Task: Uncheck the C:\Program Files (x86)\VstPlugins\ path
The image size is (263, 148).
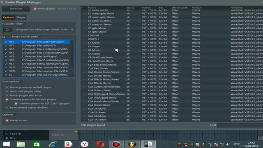Action: pos(6,42)
